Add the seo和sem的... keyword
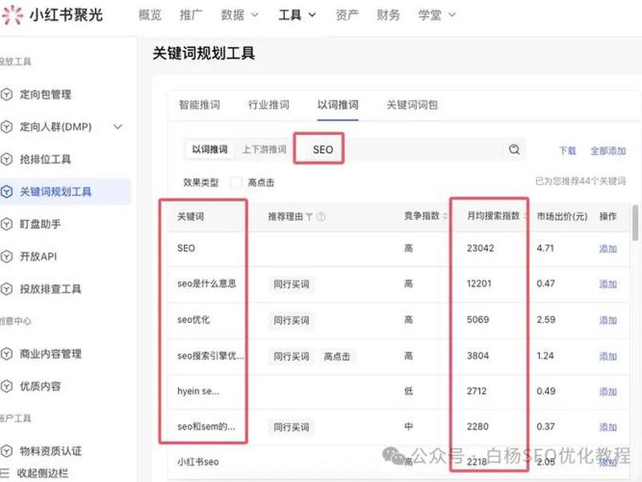The image size is (642, 482). coord(608,427)
